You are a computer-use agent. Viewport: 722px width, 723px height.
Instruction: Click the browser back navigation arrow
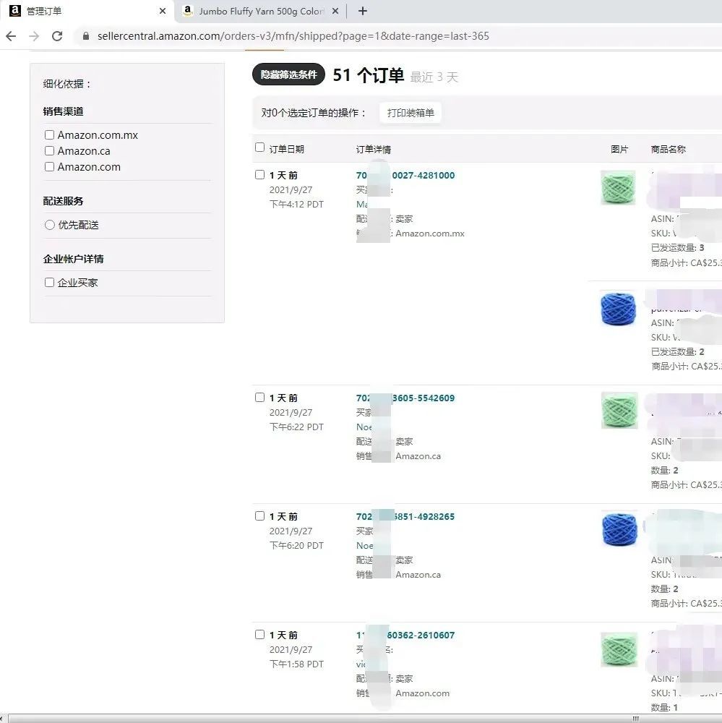point(12,35)
